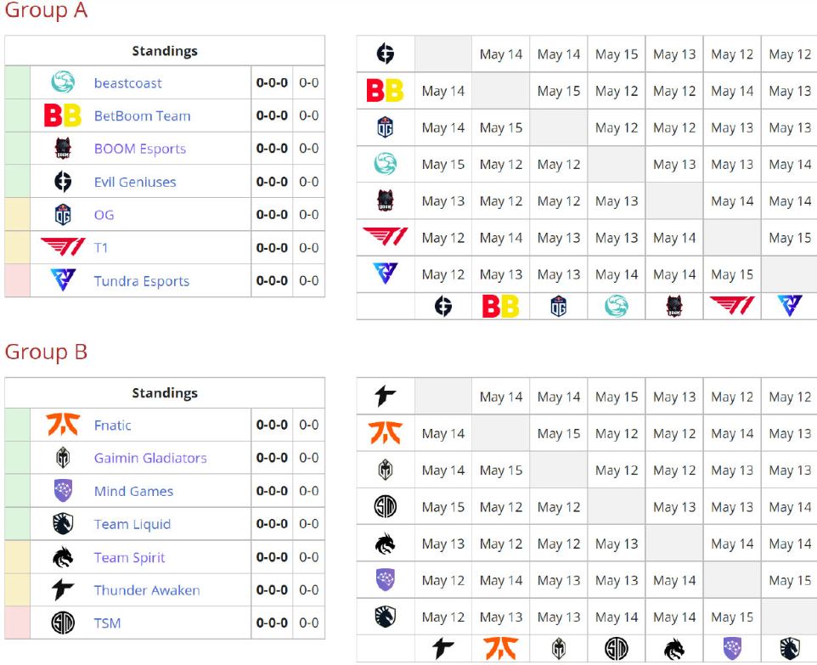This screenshot has width=817, height=665.
Task: Select May 15 cell in OG crosstable row
Action: [501, 127]
